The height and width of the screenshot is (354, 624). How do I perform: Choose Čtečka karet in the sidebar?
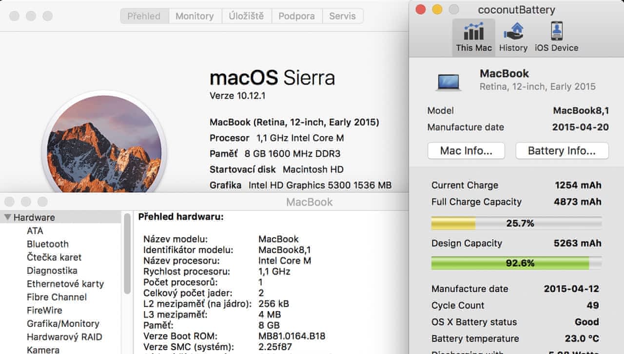coord(54,257)
